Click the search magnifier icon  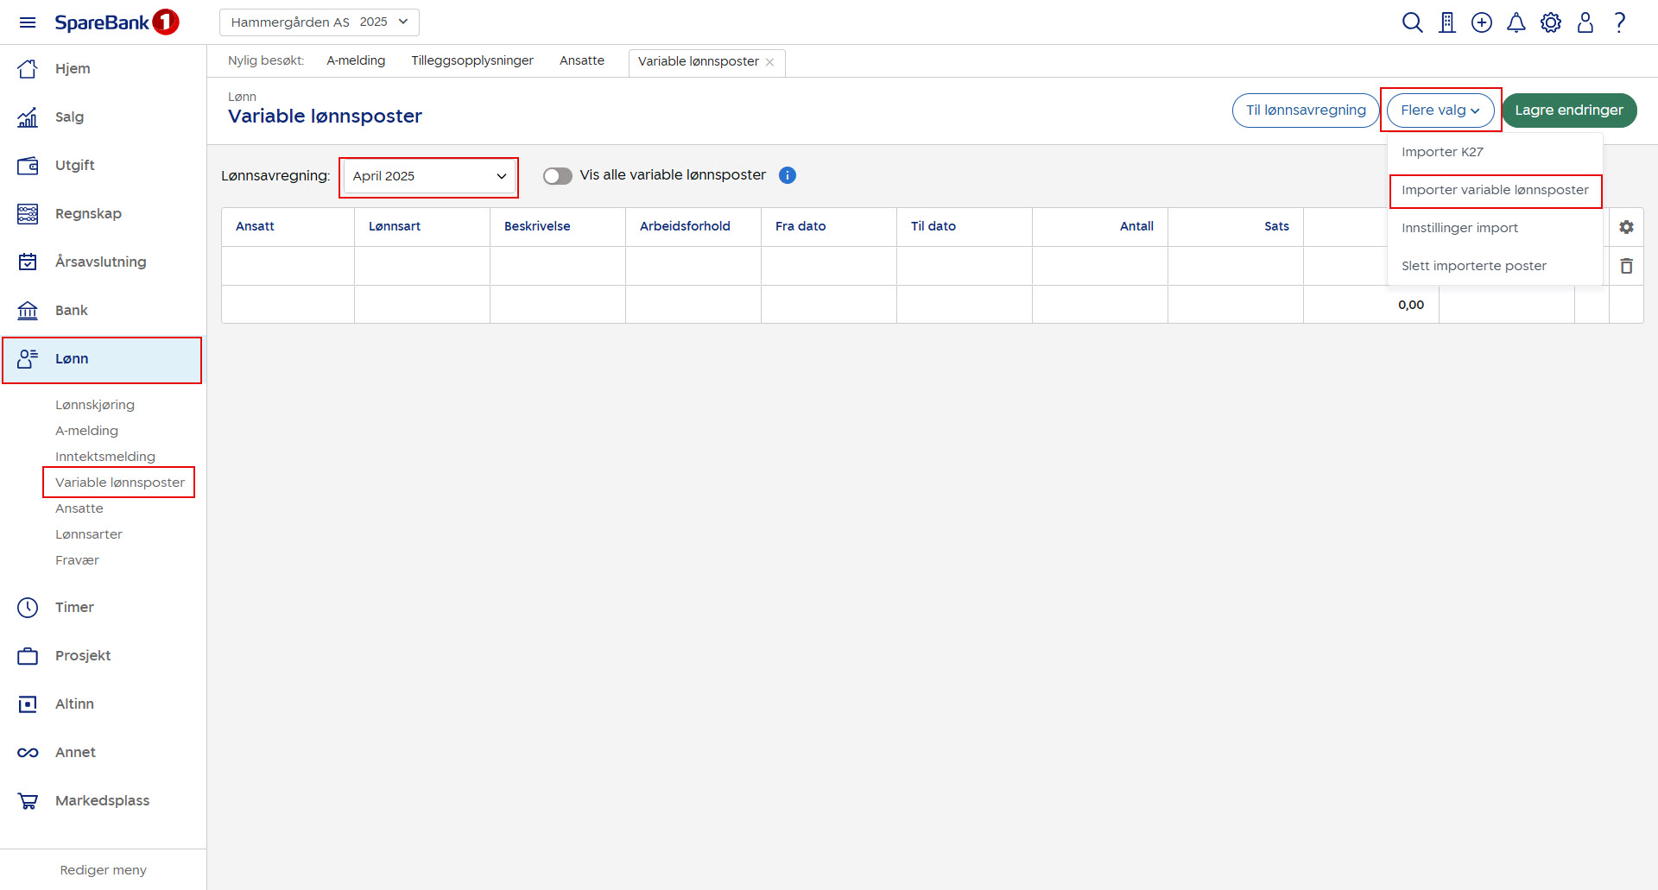point(1412,22)
